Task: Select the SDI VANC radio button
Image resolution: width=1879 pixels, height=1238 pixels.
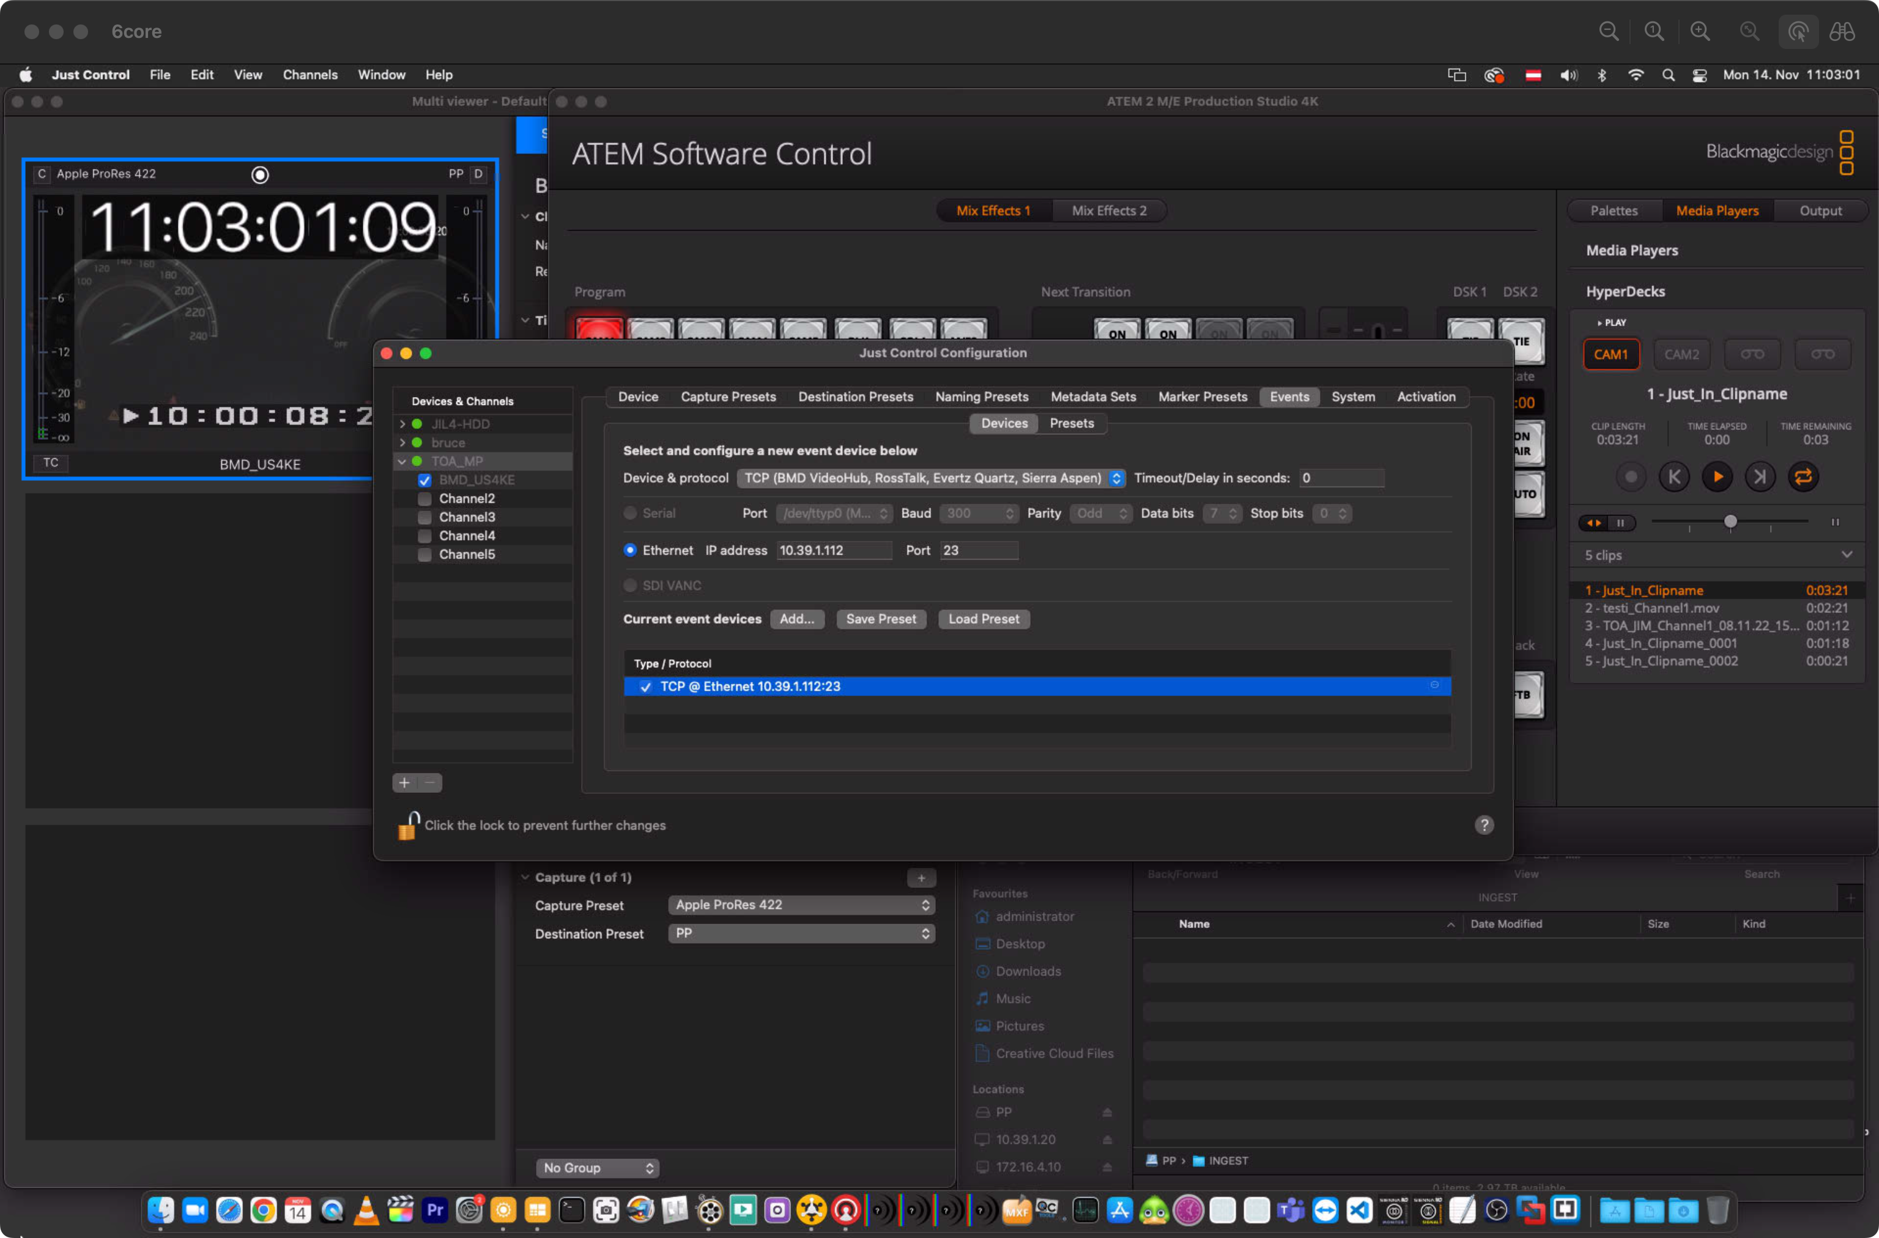Action: [629, 585]
